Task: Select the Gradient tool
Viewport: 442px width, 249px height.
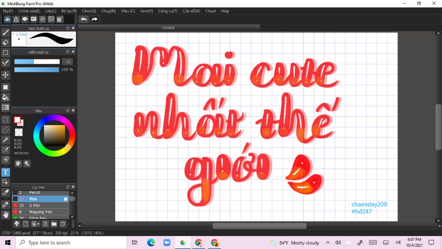Action: [5, 107]
